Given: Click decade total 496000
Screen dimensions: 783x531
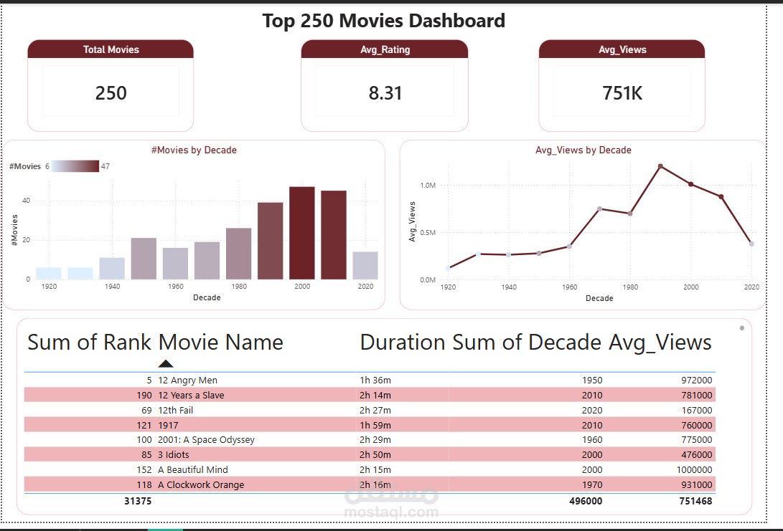Looking at the screenshot, I should coord(586,501).
